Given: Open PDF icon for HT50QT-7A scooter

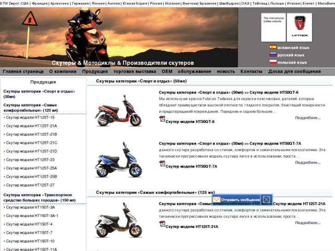Looking at the screenshot, I should point(162,164).
